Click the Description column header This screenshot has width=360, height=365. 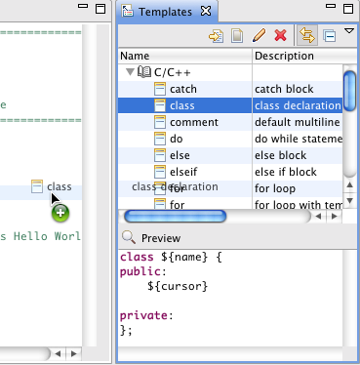click(x=304, y=56)
